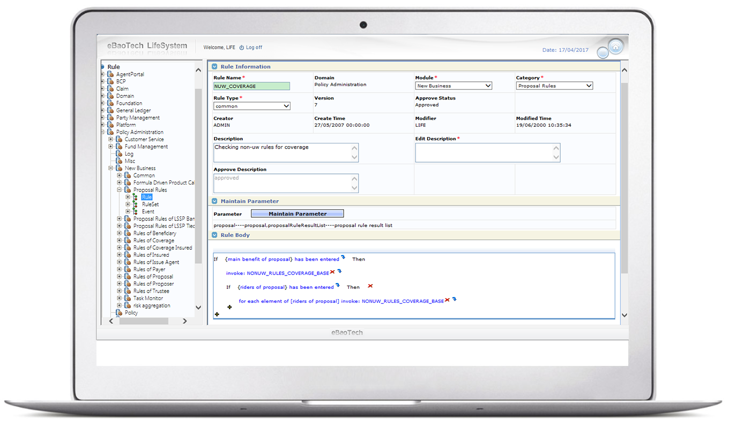736x428 pixels.
Task: Expand the BCP tree node
Action: point(103,82)
